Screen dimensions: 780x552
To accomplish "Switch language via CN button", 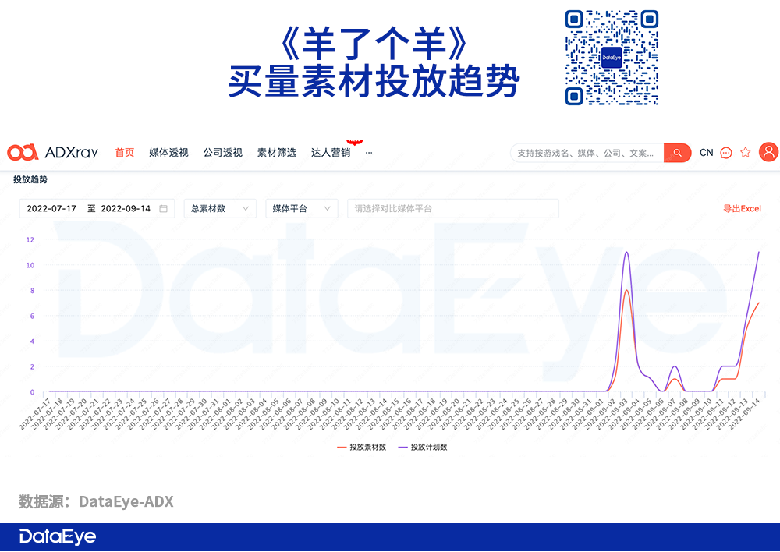I will 706,153.
